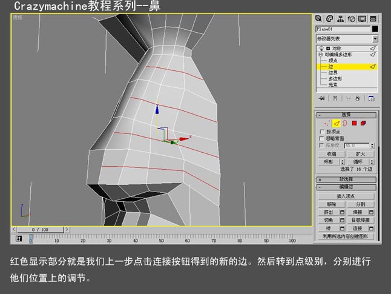Image resolution: width=391 pixels, height=294 pixels.
Task: Toggle 按角度 checkbox
Action: pos(322,145)
